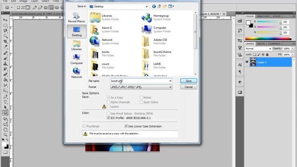Open tool preset picker arrow

coord(12,7)
